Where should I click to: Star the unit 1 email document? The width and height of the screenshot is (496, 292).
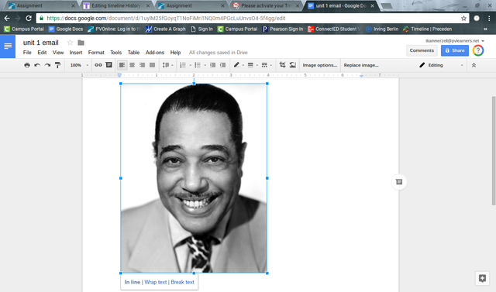[x=70, y=43]
